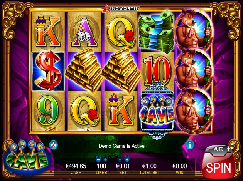Open the blue info icon
This screenshot has width=243, height=181.
tap(190, 145)
